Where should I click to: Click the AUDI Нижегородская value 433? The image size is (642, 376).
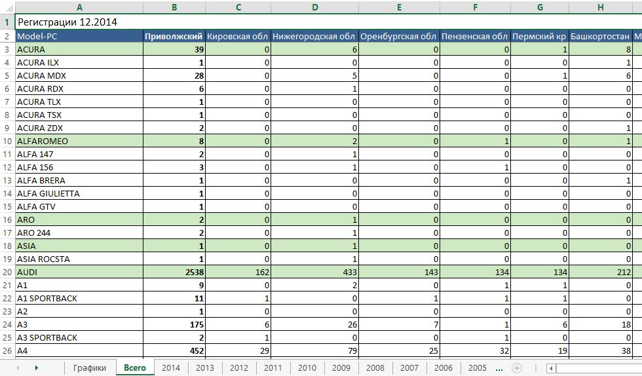(314, 272)
